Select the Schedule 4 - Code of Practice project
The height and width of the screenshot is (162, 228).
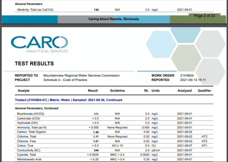point(65,80)
